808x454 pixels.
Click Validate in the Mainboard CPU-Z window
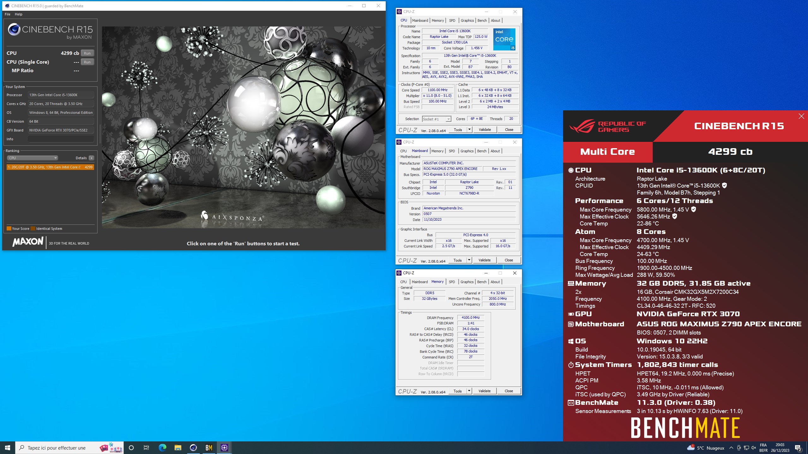(x=484, y=260)
